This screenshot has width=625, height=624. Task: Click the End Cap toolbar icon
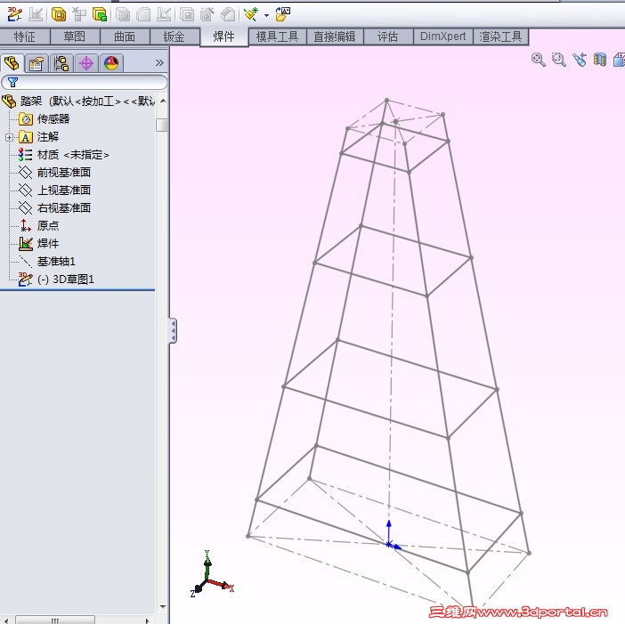click(123, 15)
